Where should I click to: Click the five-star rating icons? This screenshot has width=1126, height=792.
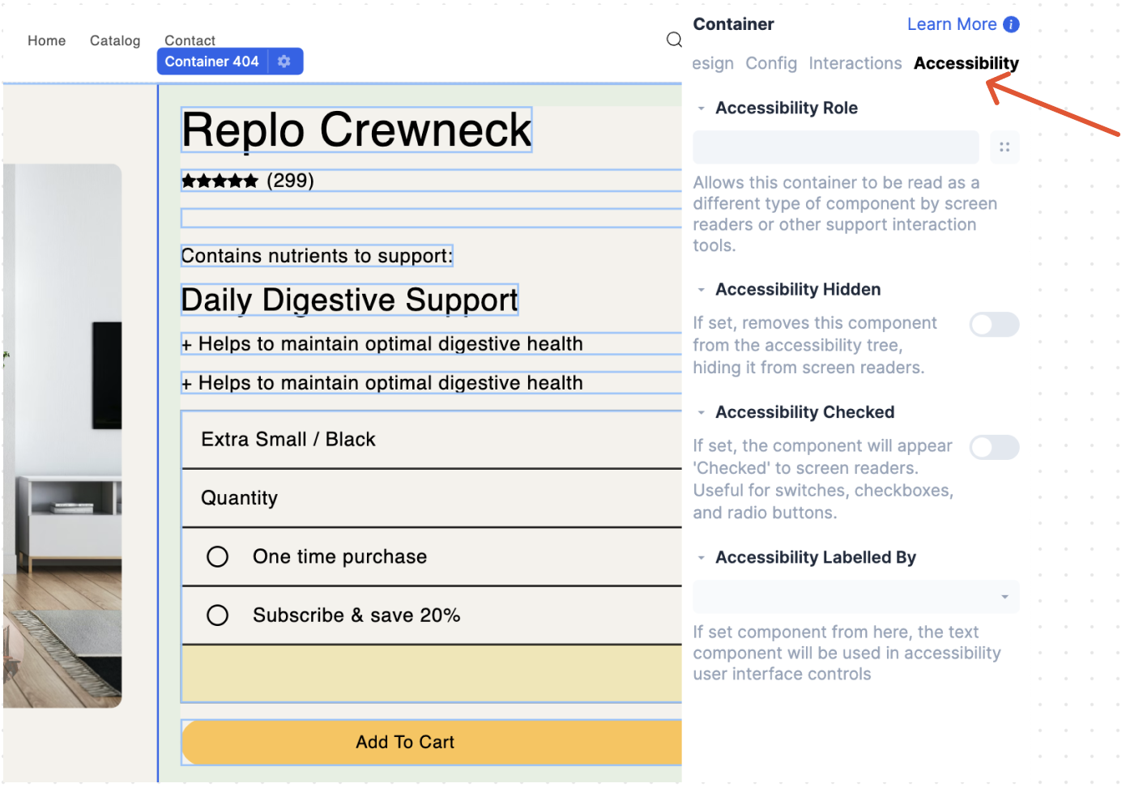[220, 181]
